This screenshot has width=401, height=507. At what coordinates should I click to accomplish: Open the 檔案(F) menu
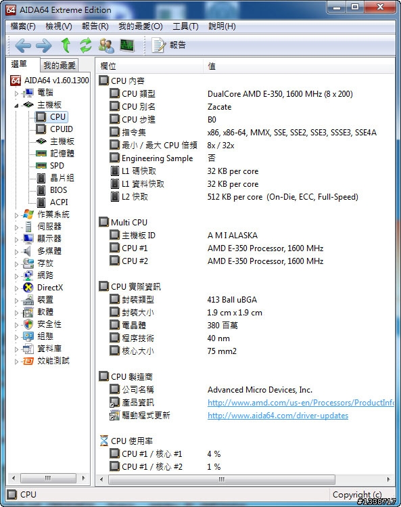[23, 26]
